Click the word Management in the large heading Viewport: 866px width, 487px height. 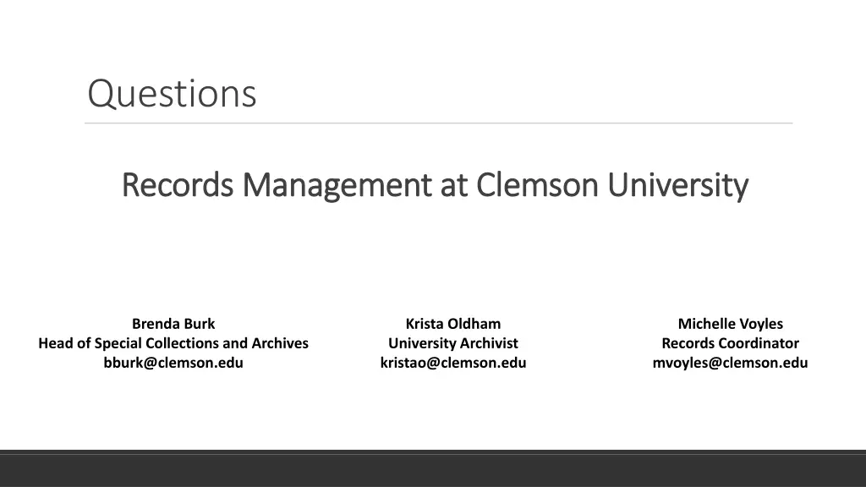[337, 186]
